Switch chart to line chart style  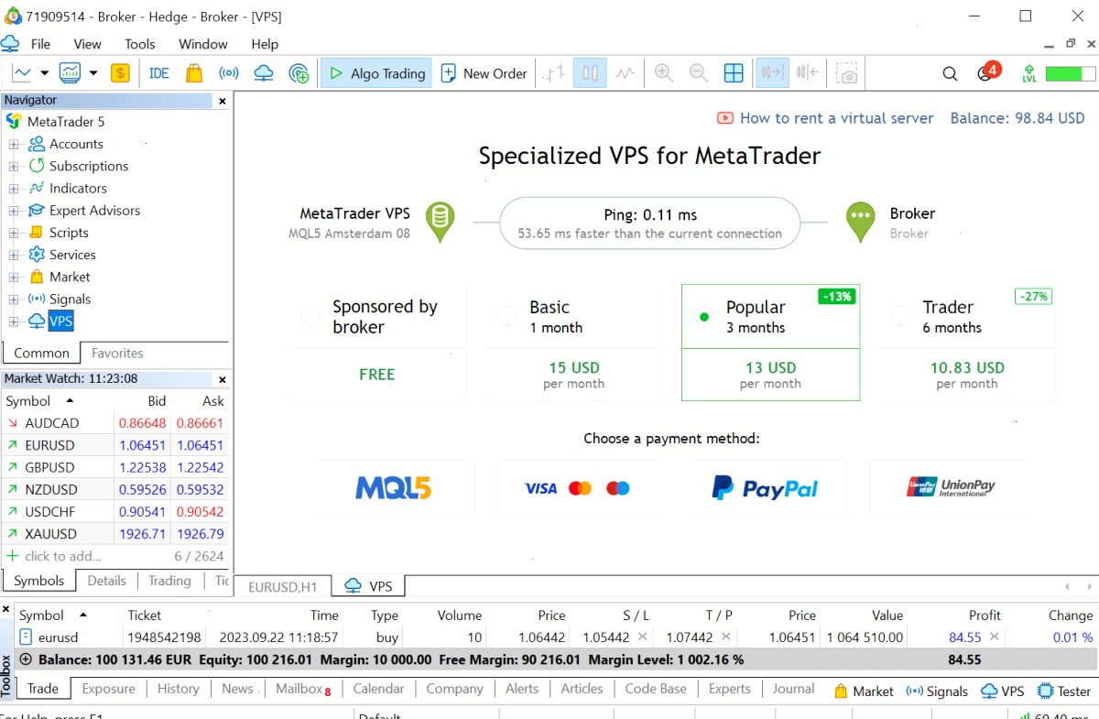click(626, 73)
